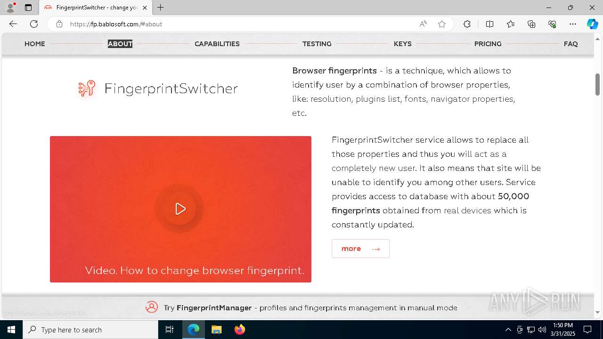The height and width of the screenshot is (339, 603).
Task: Open Tab actions menu
Action: (28, 8)
